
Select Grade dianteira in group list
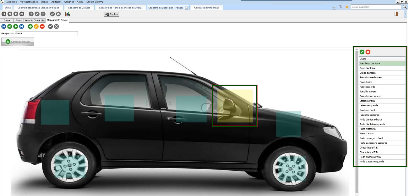coord(382,73)
